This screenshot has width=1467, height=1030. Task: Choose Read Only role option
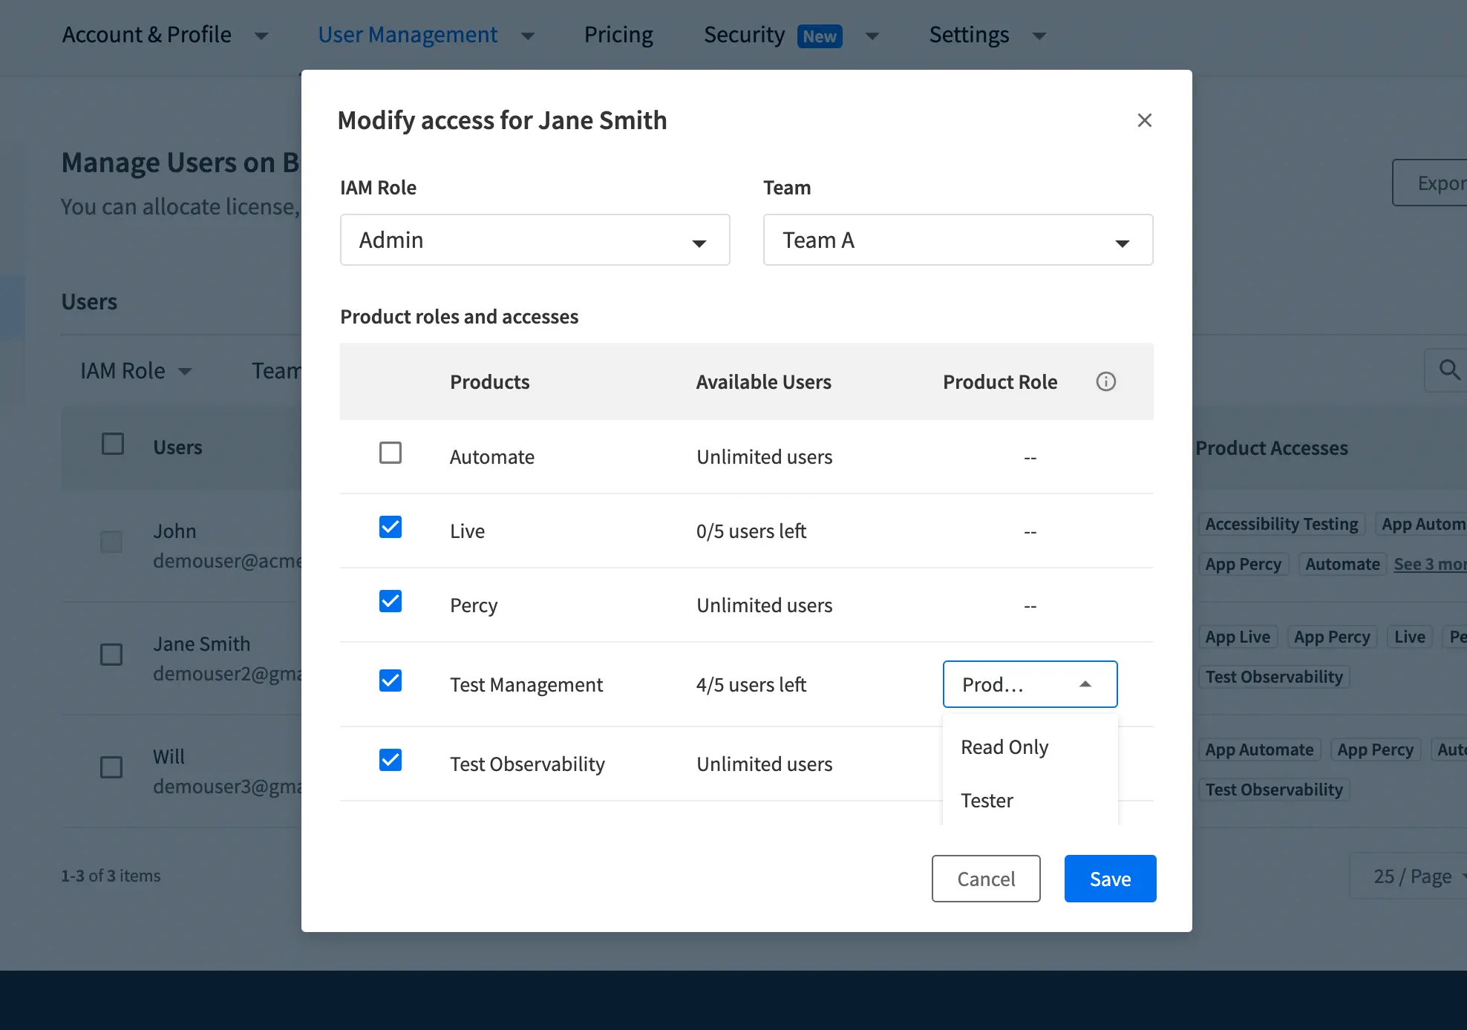[x=1004, y=747]
